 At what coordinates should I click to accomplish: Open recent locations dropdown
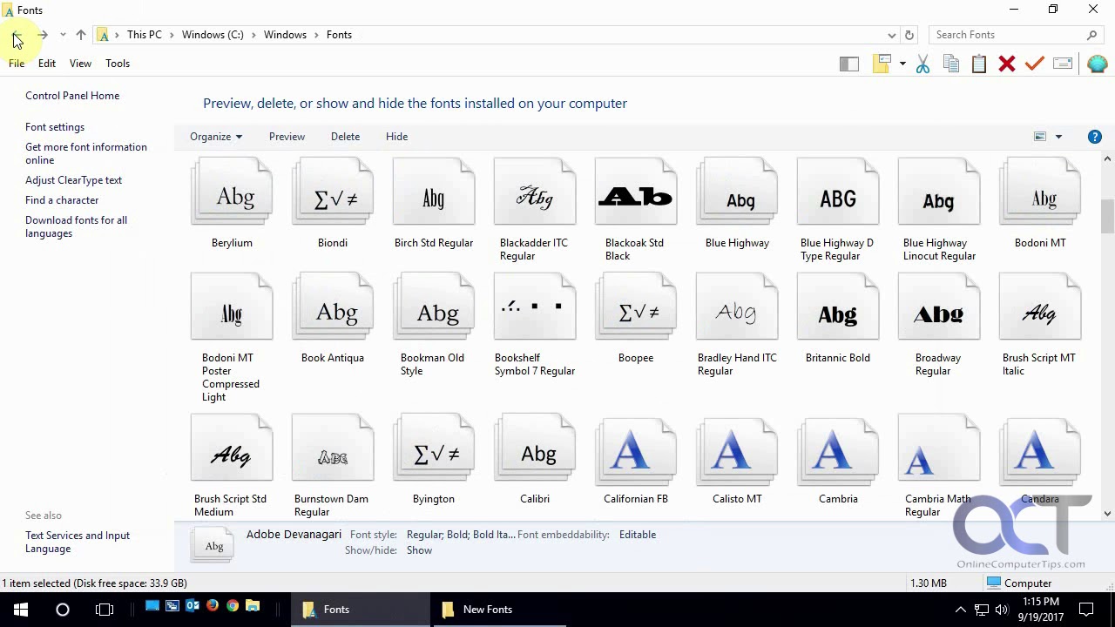coord(63,35)
